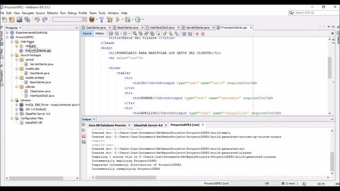The height and width of the screenshot is (191, 340).
Task: Minimize the Projects panel
Action: click(76, 28)
